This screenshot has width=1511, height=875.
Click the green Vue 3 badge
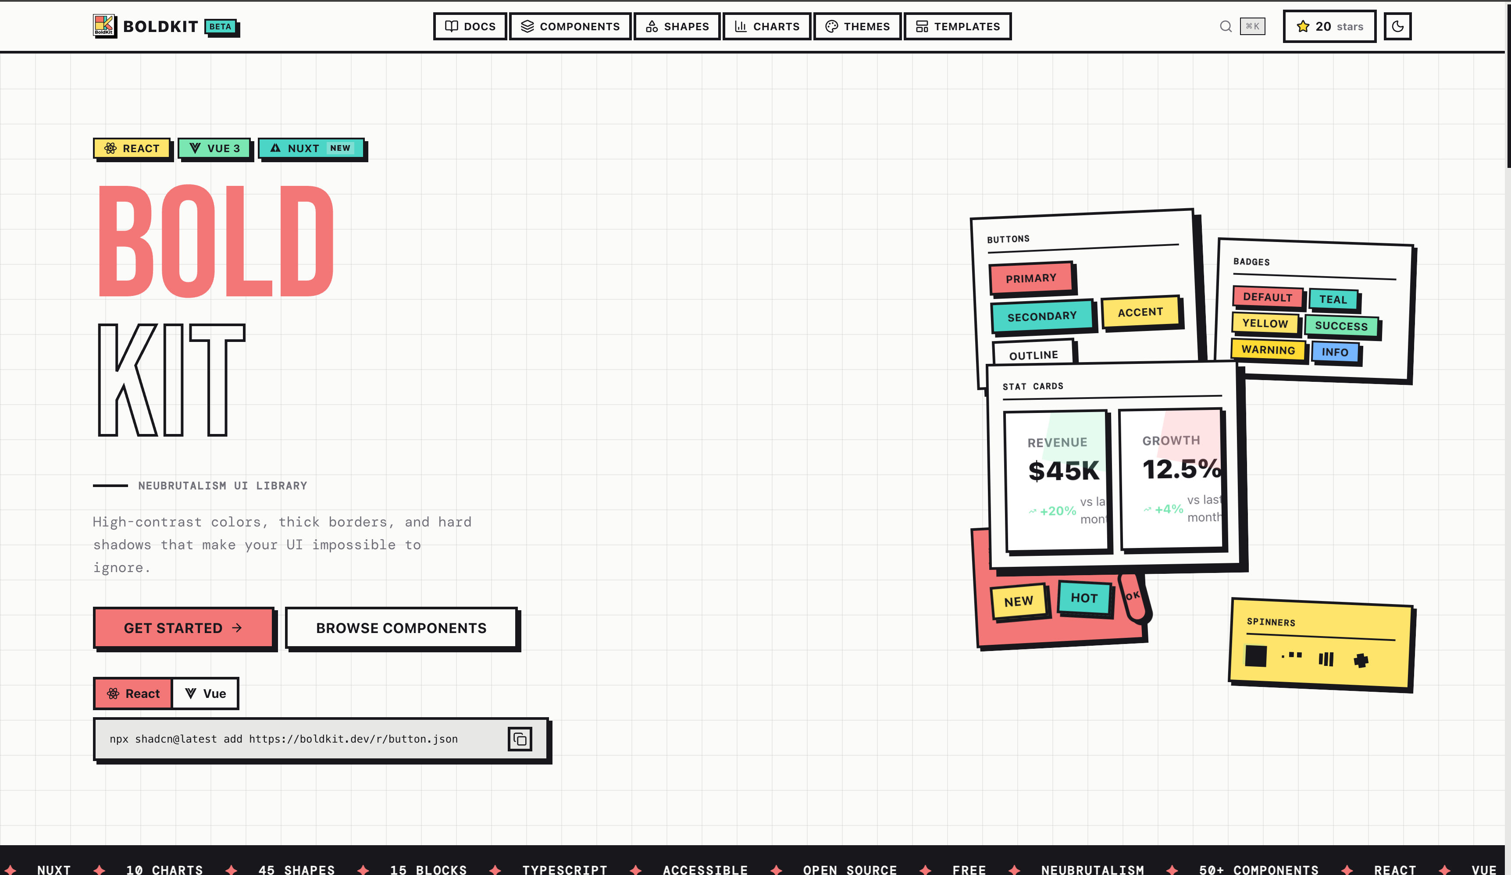[x=214, y=148]
